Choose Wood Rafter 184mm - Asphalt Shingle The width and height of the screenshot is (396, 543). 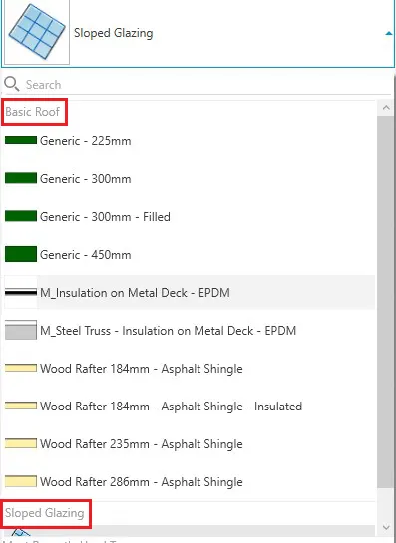tap(190, 368)
